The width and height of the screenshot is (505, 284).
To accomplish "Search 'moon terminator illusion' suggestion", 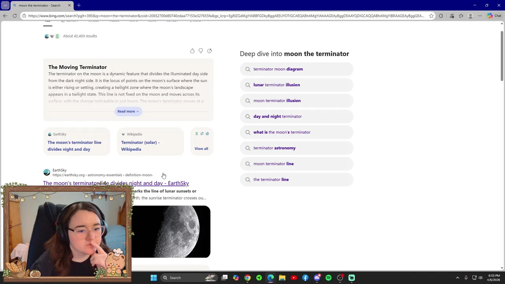I will pos(296,101).
